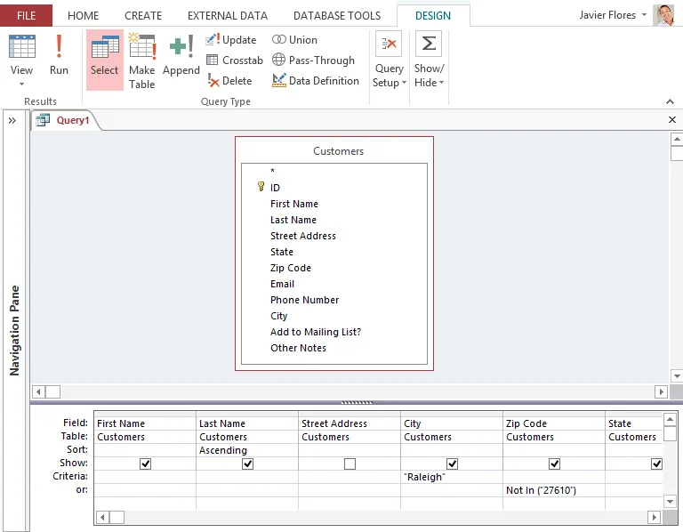Select the Make Table query type
The height and width of the screenshot is (532, 683).
[141, 60]
